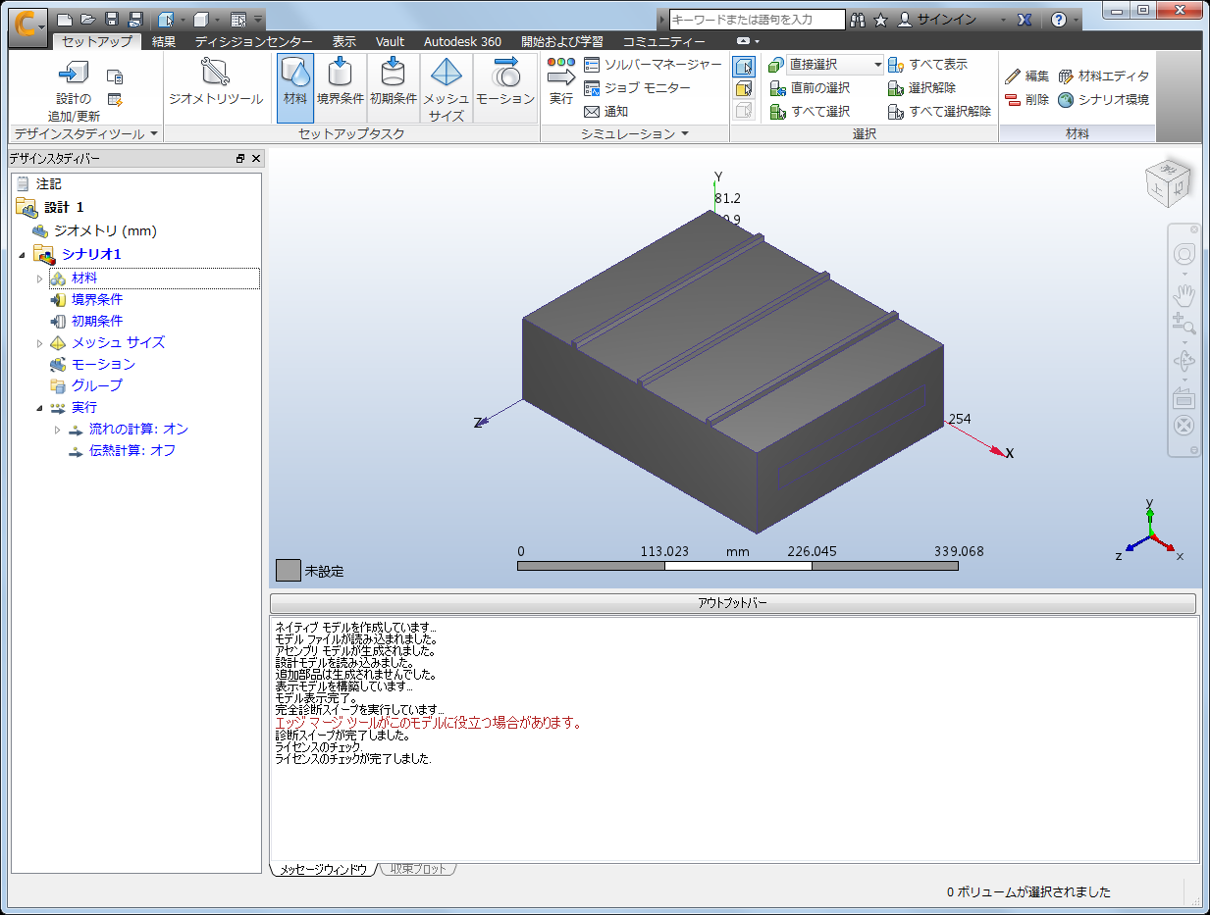Open the 直接選択 selection mode dropdown

[835, 65]
